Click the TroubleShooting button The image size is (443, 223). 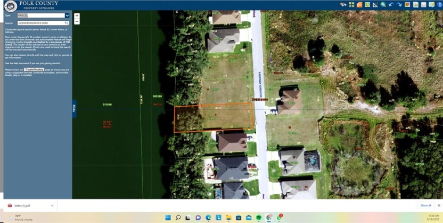coord(34,69)
